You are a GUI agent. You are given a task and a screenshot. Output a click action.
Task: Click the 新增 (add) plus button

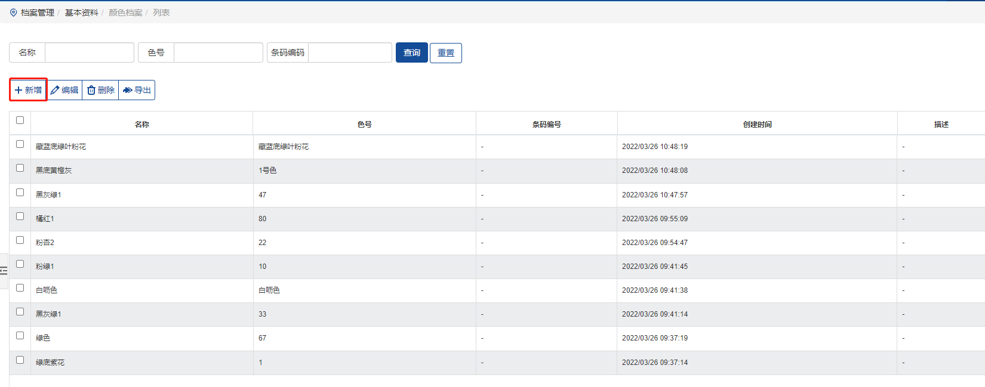[x=28, y=90]
